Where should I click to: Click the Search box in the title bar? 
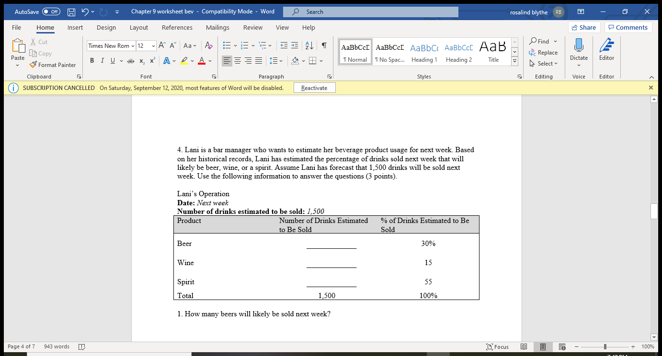[x=370, y=11]
